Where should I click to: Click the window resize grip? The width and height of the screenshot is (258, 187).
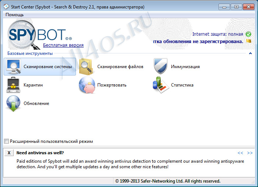point(253,182)
